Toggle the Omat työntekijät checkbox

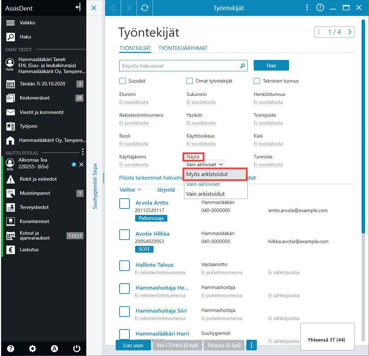[x=190, y=81]
